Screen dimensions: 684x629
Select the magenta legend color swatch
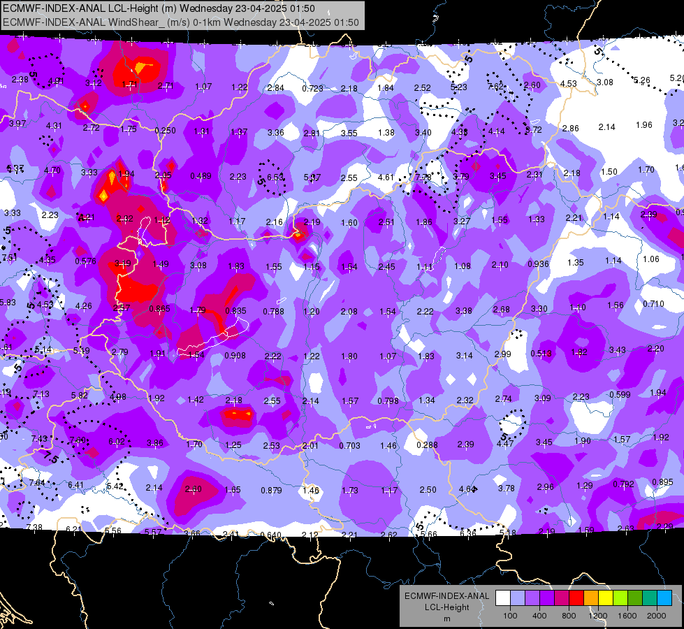[562, 598]
